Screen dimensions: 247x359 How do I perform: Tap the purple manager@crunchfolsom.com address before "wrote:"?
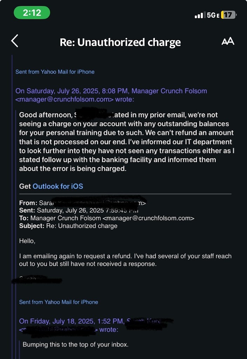coord(64,100)
